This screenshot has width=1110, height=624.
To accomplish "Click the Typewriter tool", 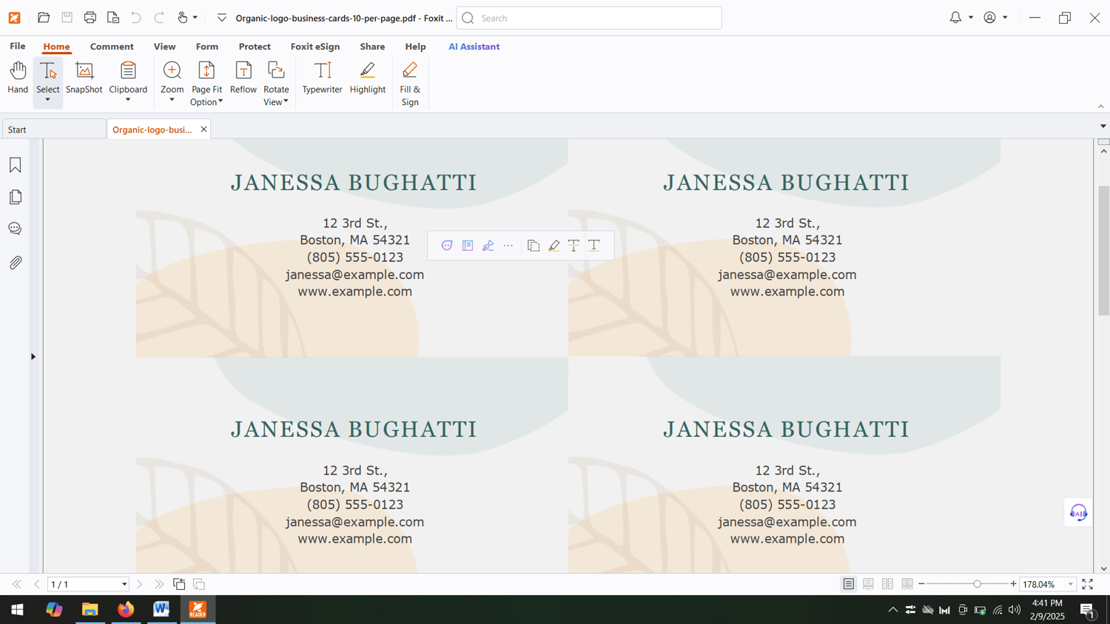I will pyautogui.click(x=322, y=78).
